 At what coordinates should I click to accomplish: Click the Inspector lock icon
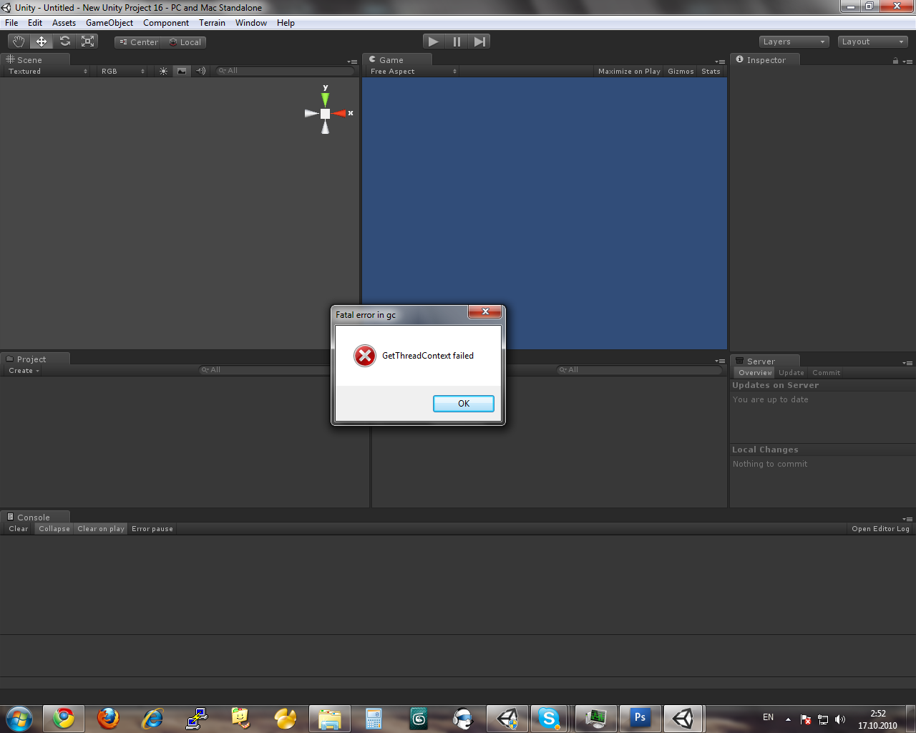pyautogui.click(x=895, y=61)
